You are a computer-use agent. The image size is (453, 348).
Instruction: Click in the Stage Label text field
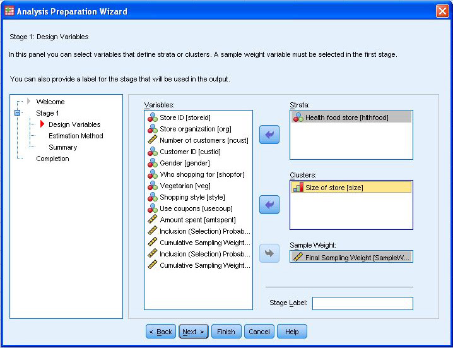click(x=362, y=304)
